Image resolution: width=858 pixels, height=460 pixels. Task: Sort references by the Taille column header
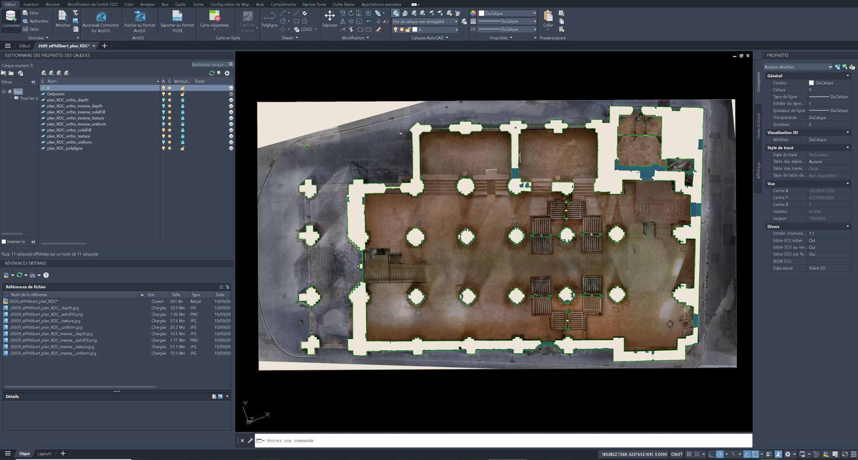pyautogui.click(x=176, y=295)
